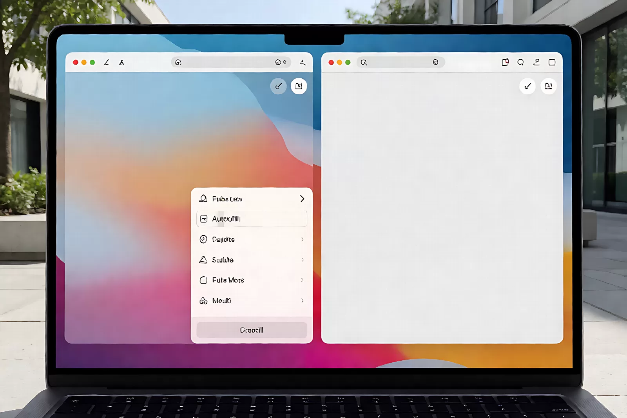The width and height of the screenshot is (627, 418).
Task: Click the globe icon in left window address bar
Action: pyautogui.click(x=278, y=62)
